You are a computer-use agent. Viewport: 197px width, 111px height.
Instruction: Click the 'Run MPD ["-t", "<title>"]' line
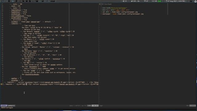coord(34,63)
